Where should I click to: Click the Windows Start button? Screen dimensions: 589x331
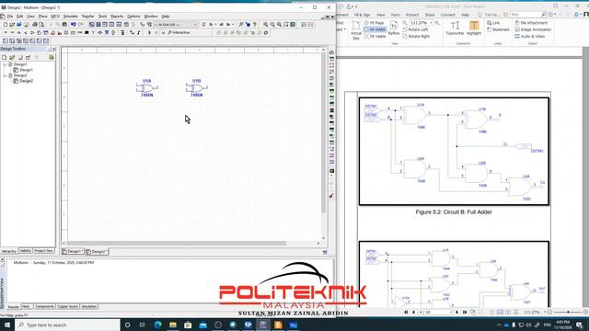click(x=6, y=325)
